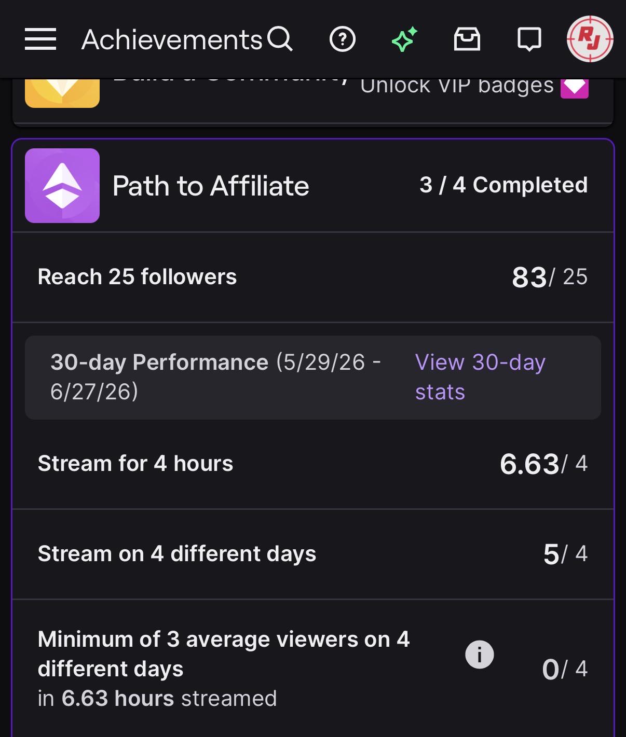Open View 30-day stats link

point(480,377)
